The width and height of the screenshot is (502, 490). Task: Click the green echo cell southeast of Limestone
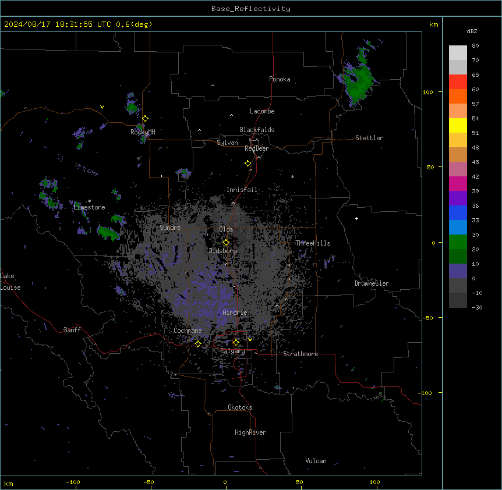click(x=108, y=232)
